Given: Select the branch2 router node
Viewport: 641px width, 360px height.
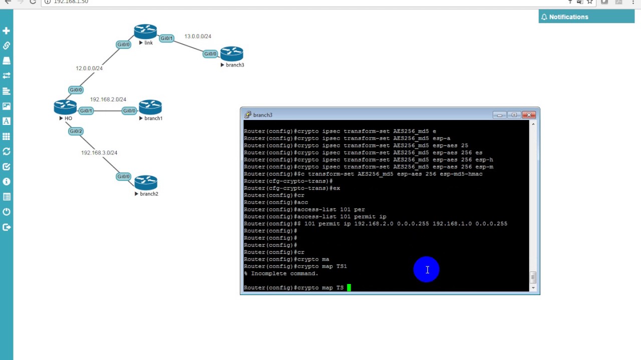Looking at the screenshot, I should pos(146,182).
